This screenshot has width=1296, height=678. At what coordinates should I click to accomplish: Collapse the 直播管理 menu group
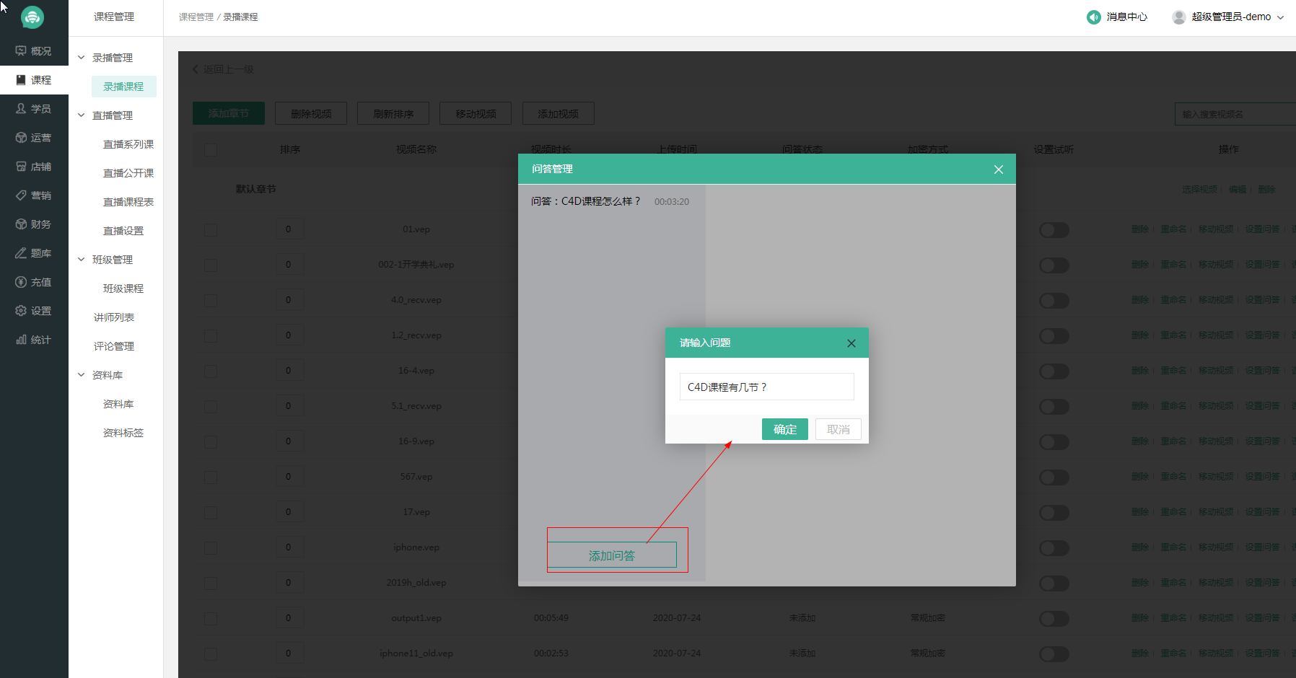pyautogui.click(x=82, y=115)
